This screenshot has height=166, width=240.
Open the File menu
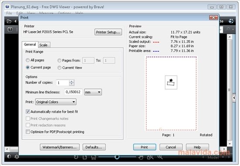click(x=9, y=13)
